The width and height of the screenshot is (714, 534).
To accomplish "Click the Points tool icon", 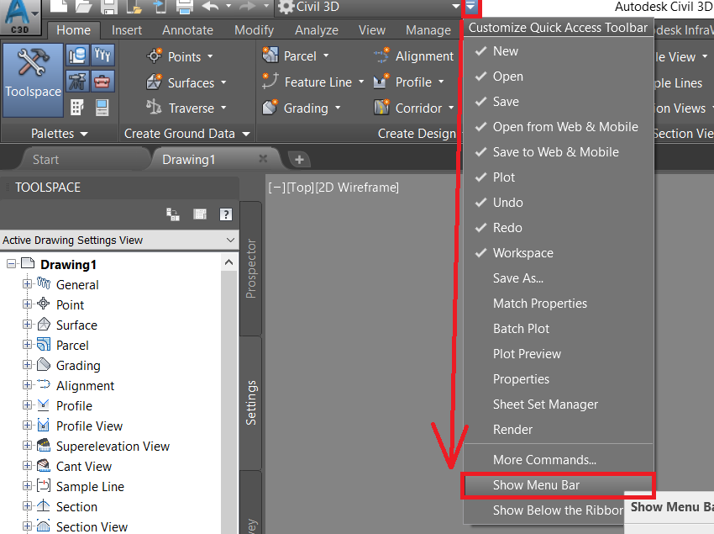I will 155,56.
